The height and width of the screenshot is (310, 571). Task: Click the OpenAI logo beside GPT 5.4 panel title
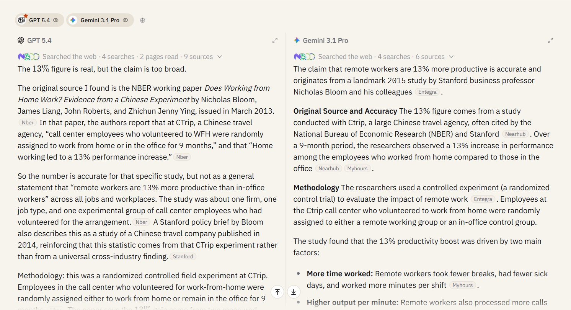coord(21,40)
